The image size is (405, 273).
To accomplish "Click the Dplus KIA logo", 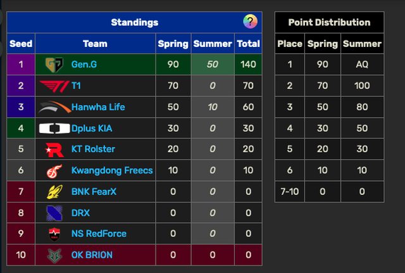I will (x=54, y=129).
